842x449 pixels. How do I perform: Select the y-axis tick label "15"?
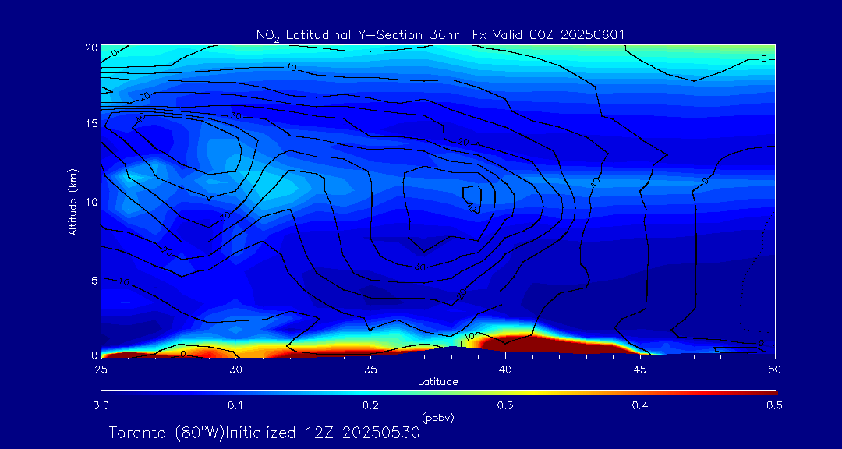90,123
